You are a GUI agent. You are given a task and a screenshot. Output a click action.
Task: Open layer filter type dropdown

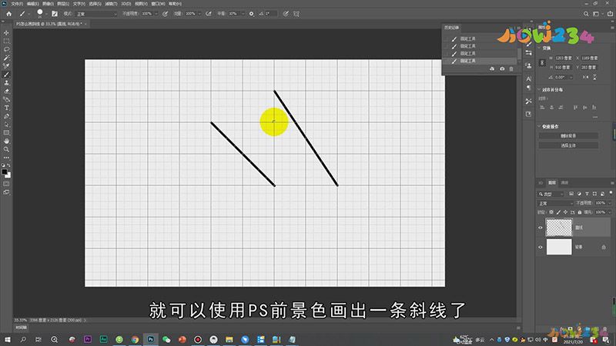click(551, 194)
